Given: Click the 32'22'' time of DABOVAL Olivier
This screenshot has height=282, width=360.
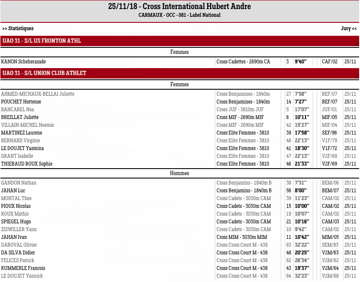Looking at the screenshot, I should point(302,245).
